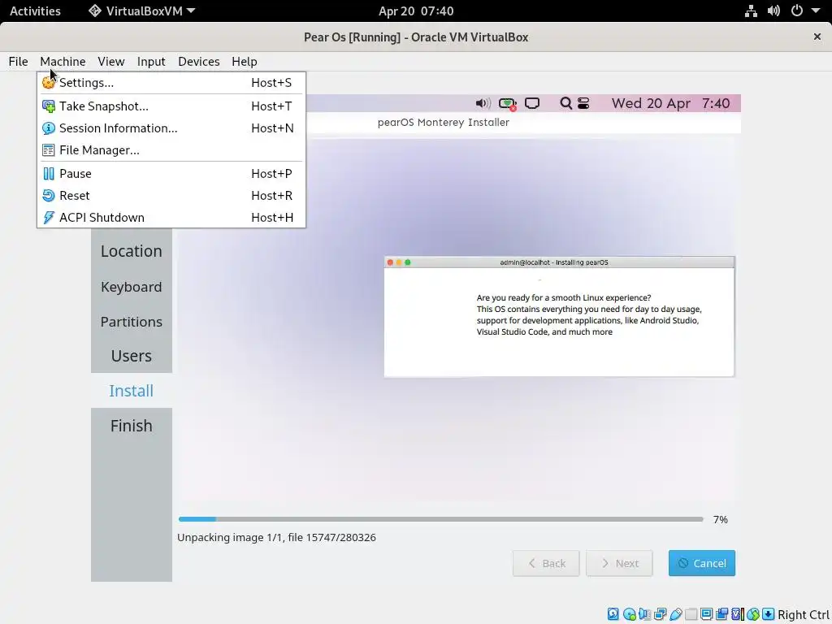Open the Settings icon entry in Machine menu

pyautogui.click(x=48, y=83)
